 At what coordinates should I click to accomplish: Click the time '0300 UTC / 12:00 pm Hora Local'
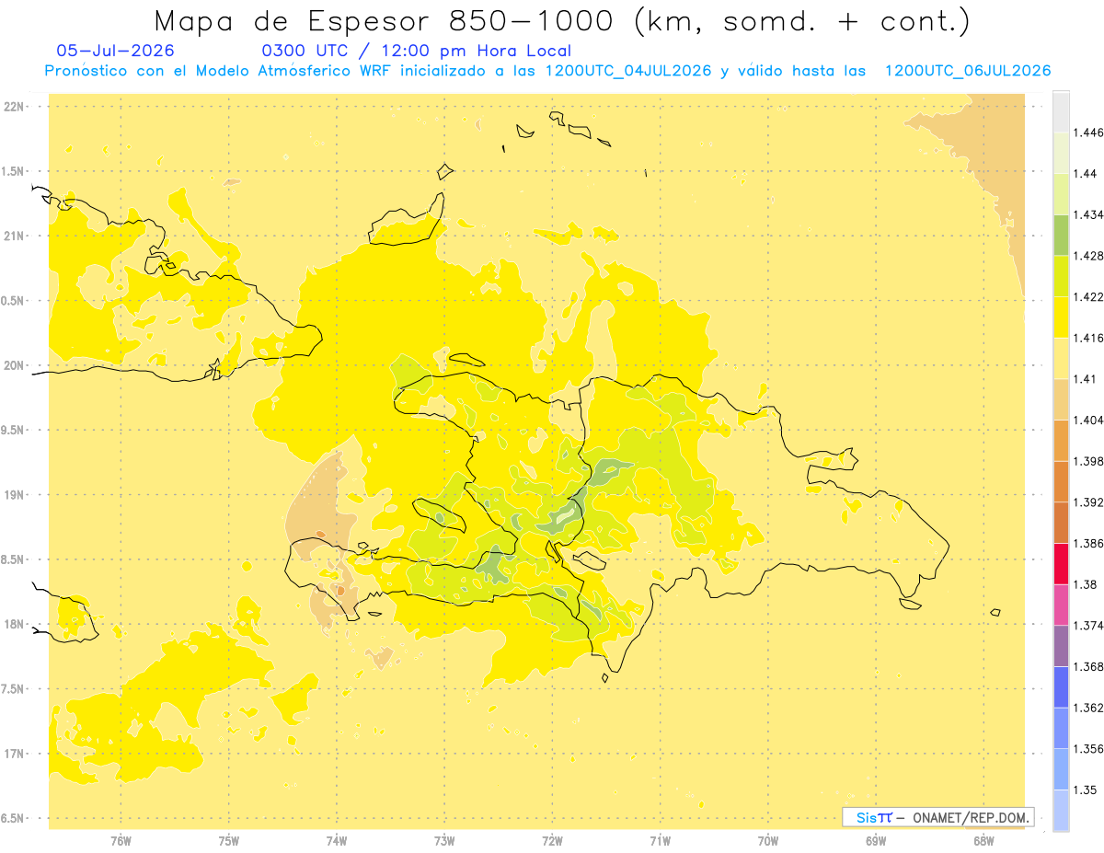click(x=417, y=51)
